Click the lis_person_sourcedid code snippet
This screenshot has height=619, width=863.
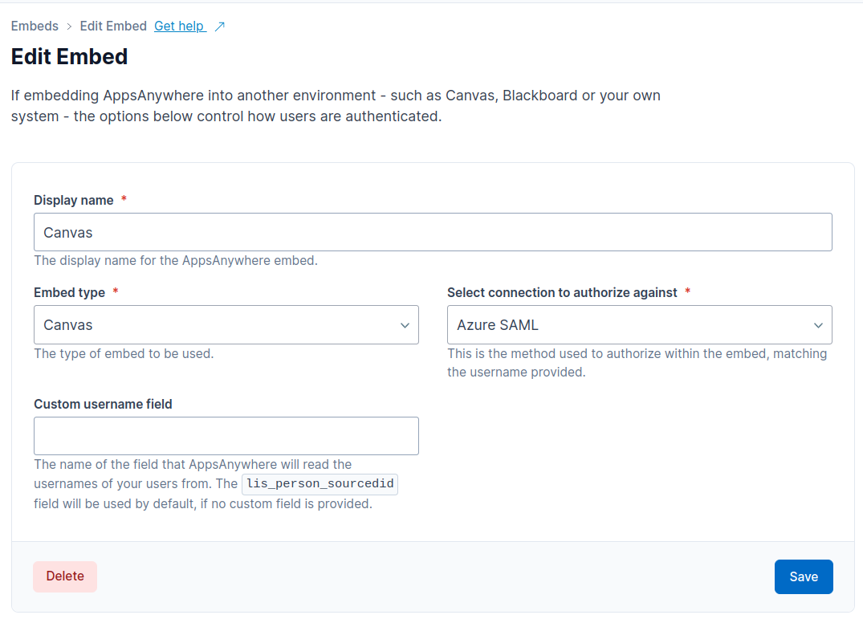tap(320, 484)
